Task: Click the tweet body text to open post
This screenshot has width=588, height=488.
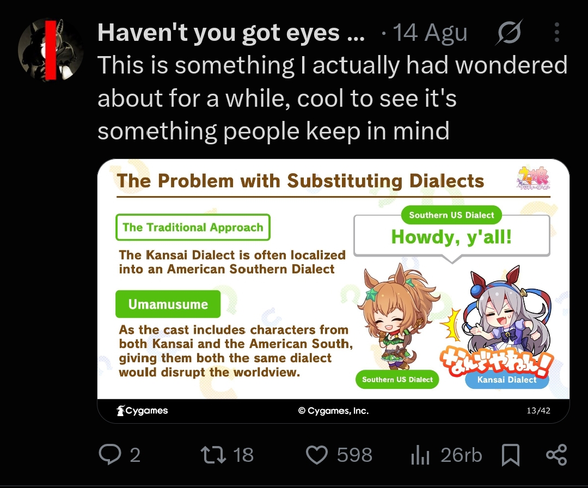Action: coord(332,98)
